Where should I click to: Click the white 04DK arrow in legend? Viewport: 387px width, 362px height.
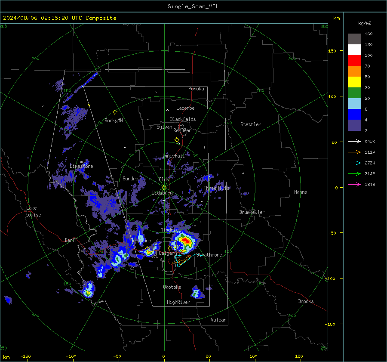(354, 141)
